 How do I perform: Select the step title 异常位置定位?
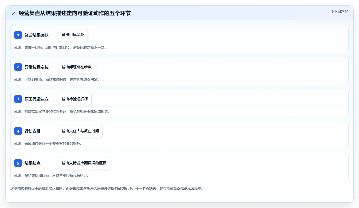37,67
